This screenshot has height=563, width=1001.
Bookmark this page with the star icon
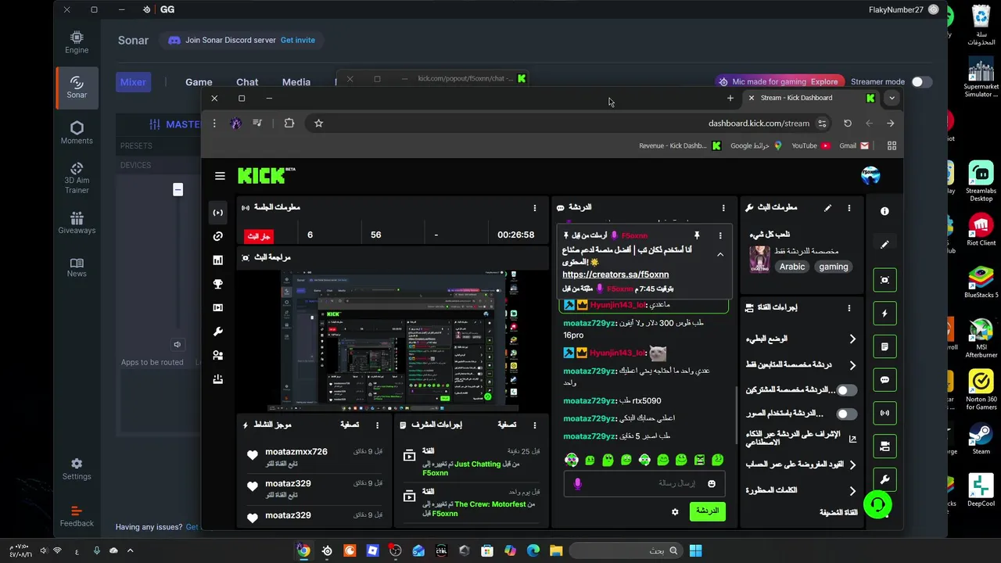click(x=318, y=124)
